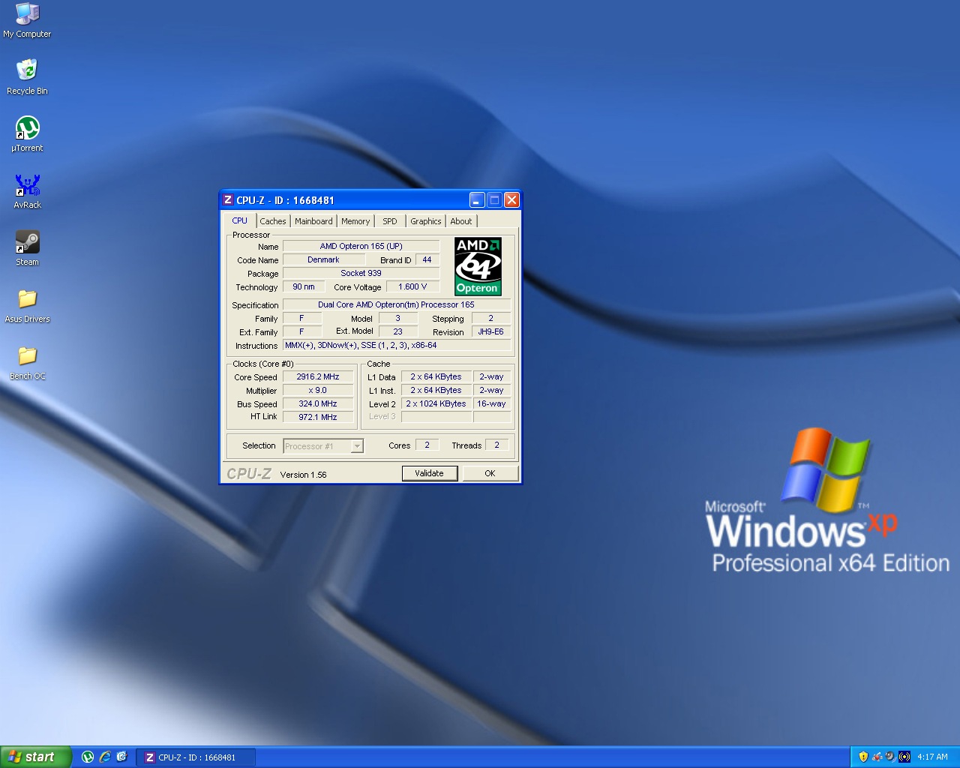Launch Steam from the desktop shortcut

(27, 247)
